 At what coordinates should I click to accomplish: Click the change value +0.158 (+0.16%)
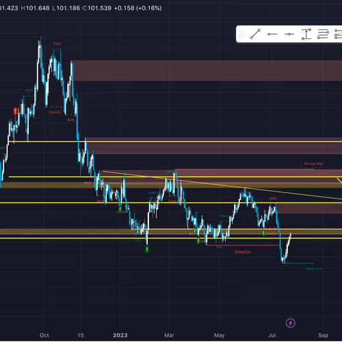pyautogui.click(x=137, y=8)
